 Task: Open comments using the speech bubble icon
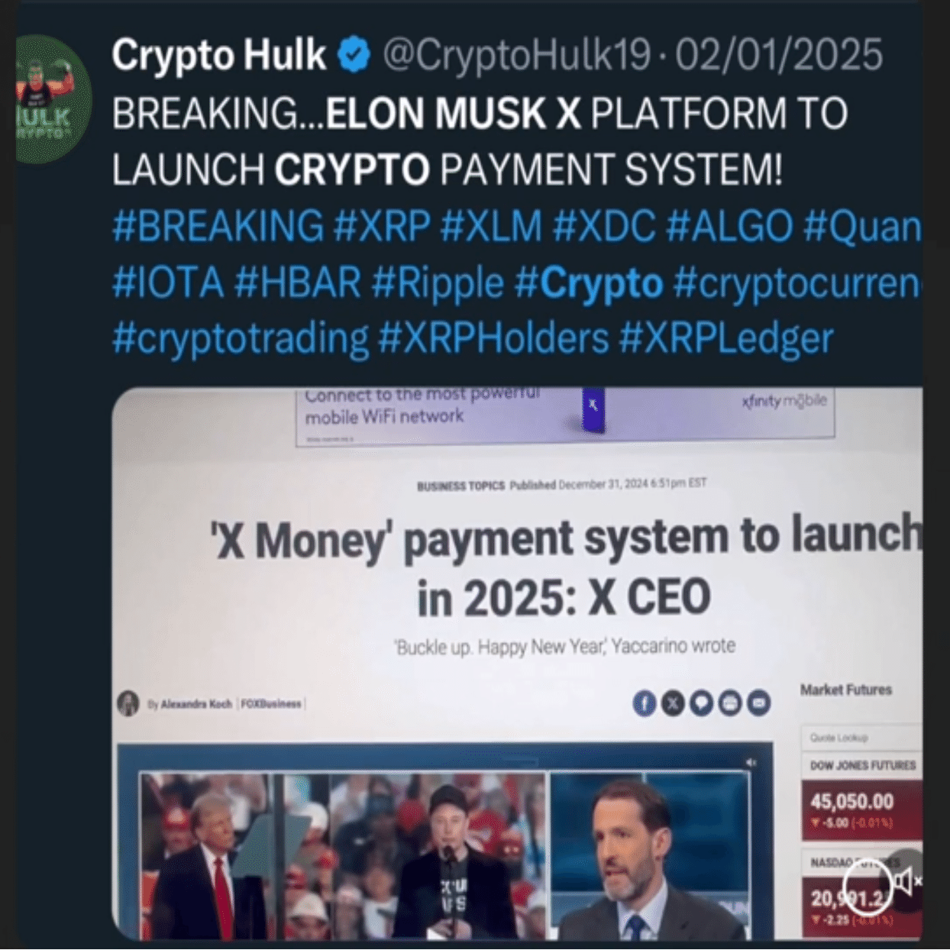click(x=701, y=703)
